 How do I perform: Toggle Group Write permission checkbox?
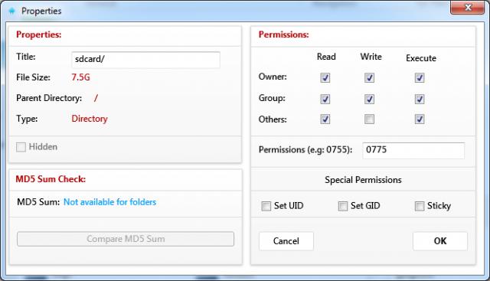[369, 99]
